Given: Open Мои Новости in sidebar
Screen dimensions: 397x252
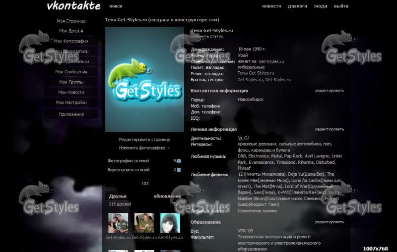Looking at the screenshot, I should click(71, 92).
